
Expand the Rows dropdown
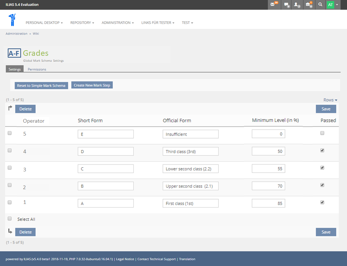click(x=330, y=100)
